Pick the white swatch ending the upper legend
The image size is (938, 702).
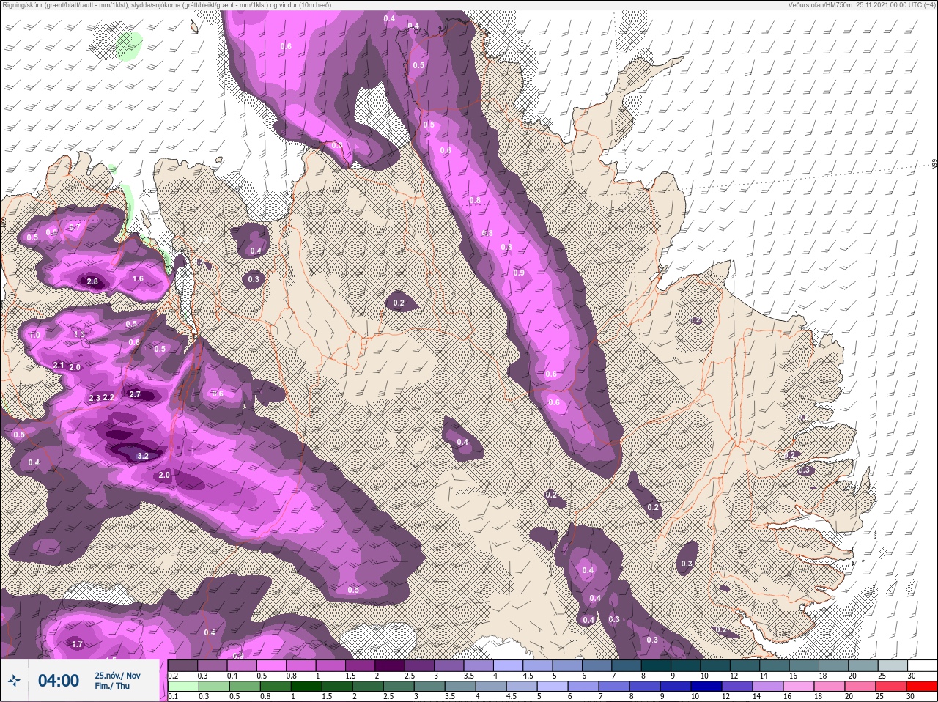(x=921, y=665)
